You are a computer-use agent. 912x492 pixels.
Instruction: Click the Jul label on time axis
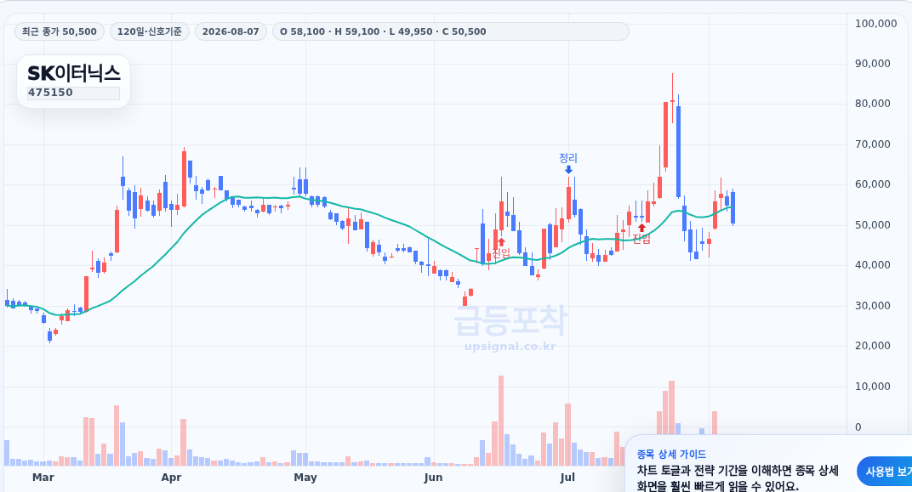point(567,478)
